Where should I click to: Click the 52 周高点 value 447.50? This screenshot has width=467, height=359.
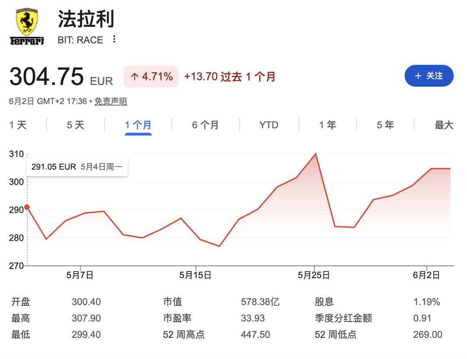[x=256, y=335]
